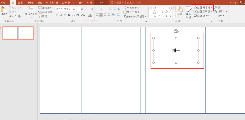This screenshot has height=120, width=245.
Task: Open Text Direction (텍스트 방향) dropdown
Action: click(132, 8)
